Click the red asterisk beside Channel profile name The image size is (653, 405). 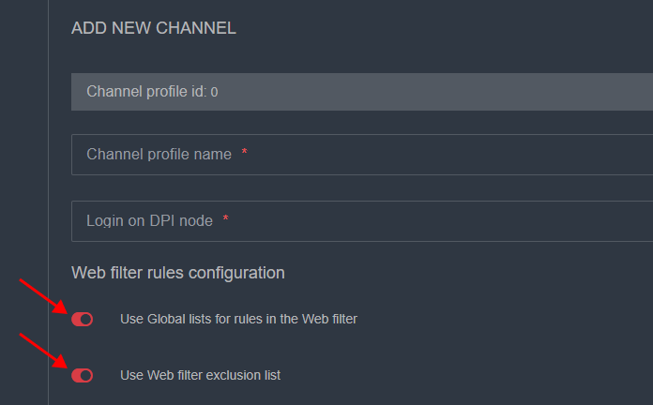pyautogui.click(x=244, y=153)
